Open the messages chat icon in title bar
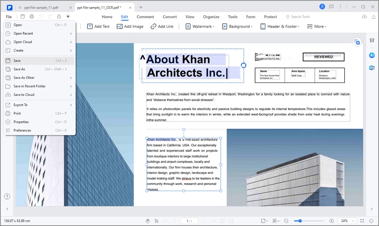Viewport: 379px width, 226px height. (x=331, y=7)
